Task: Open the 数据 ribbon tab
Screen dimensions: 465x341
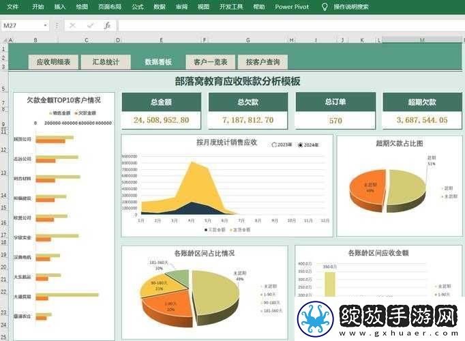Action: click(x=160, y=7)
